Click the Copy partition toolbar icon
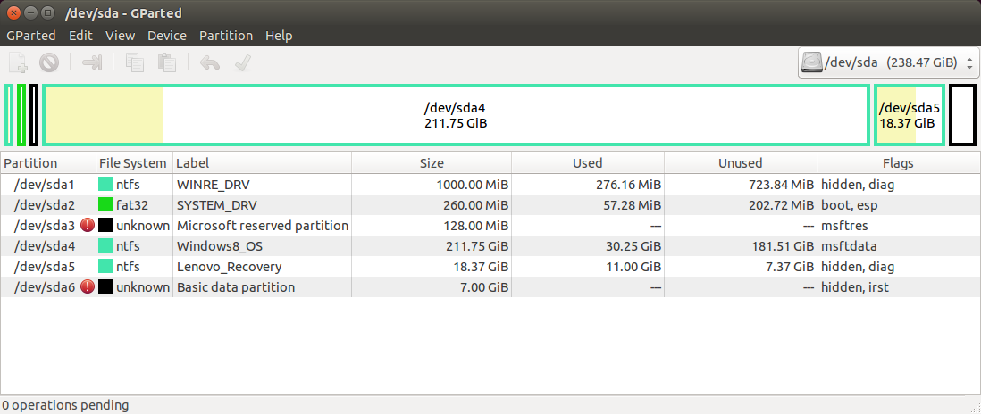Viewport: 981px width, 414px height. (x=135, y=63)
